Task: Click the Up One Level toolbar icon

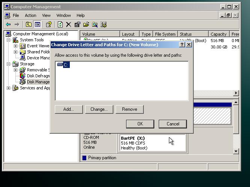Action: 29,24
